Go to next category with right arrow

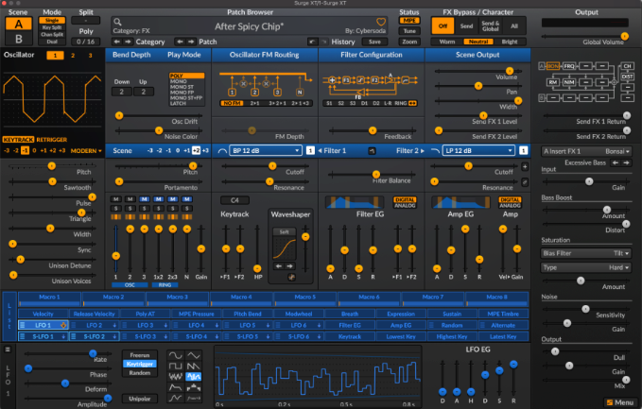click(128, 42)
